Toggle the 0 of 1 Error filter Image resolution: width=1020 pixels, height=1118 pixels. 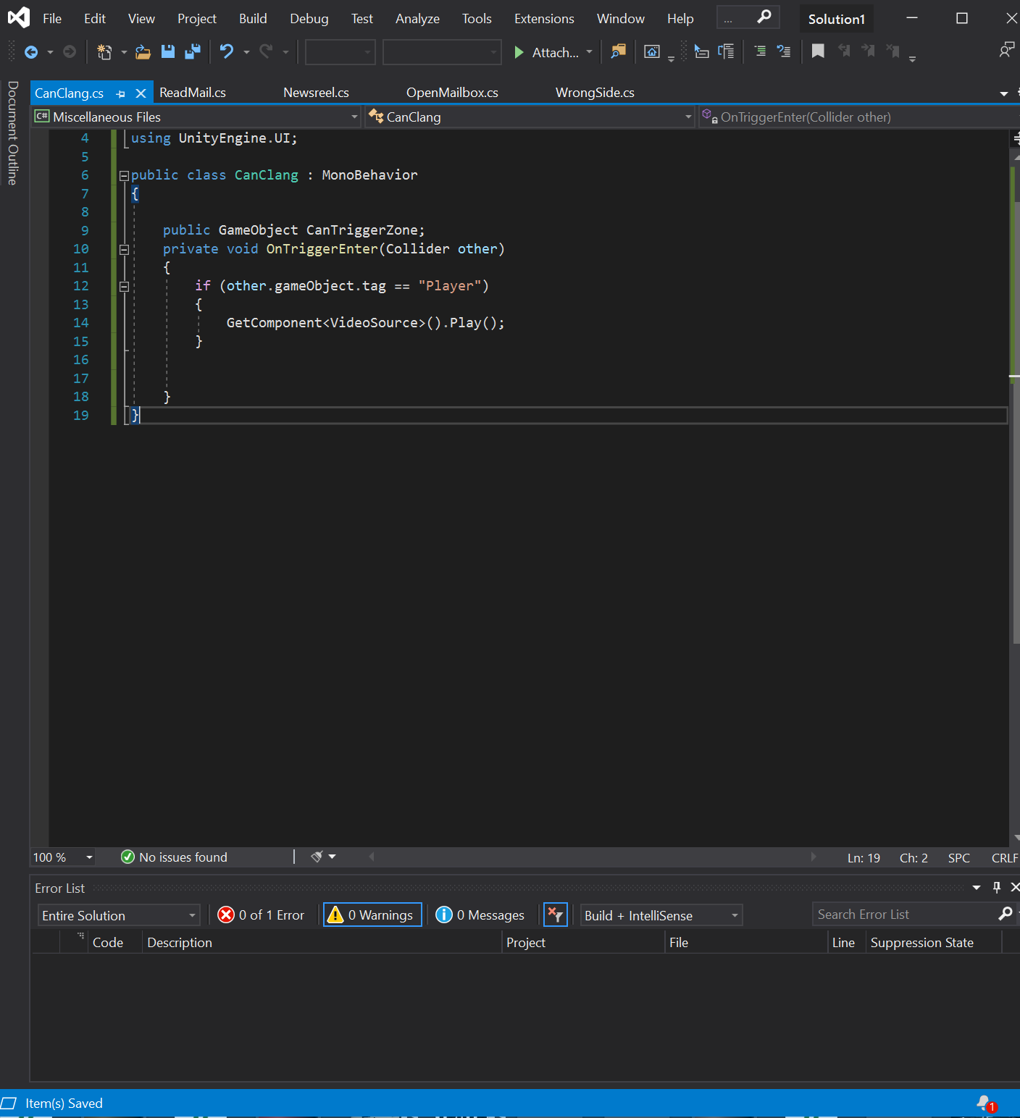pyautogui.click(x=262, y=915)
